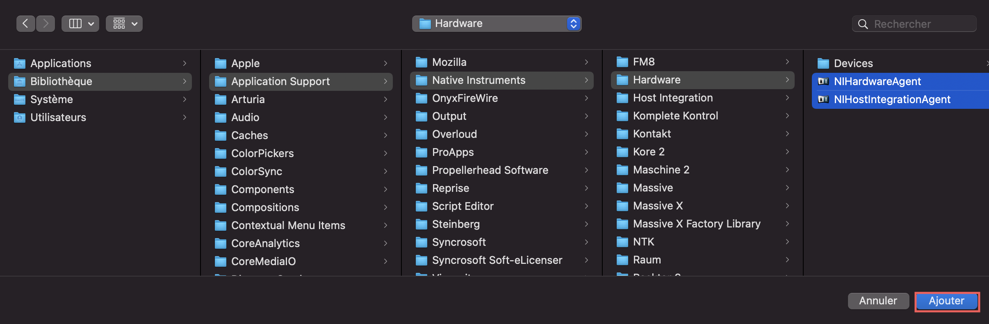
Task: Select the NIHardwareAgent application icon
Action: [x=823, y=81]
